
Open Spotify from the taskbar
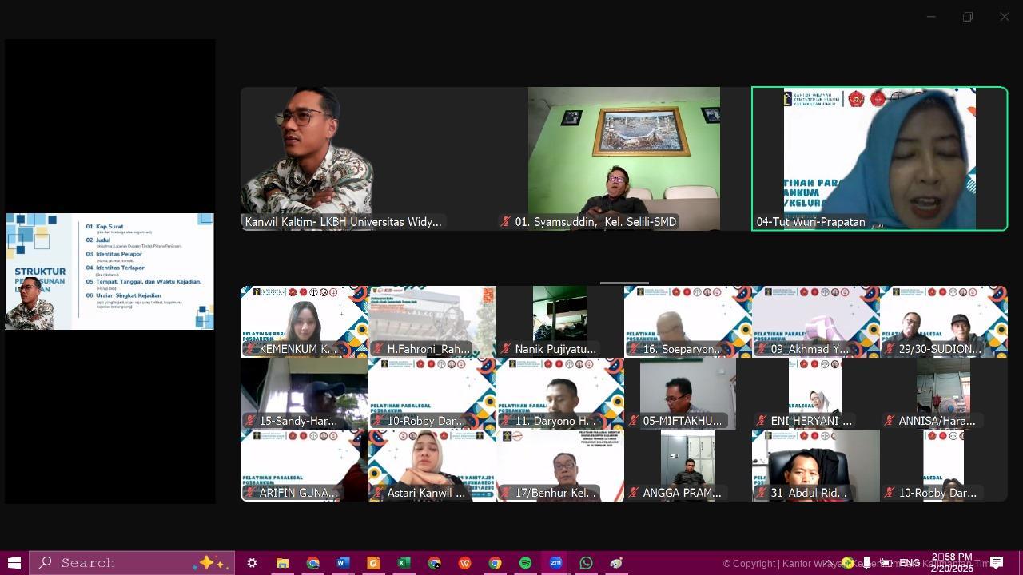pos(525,563)
